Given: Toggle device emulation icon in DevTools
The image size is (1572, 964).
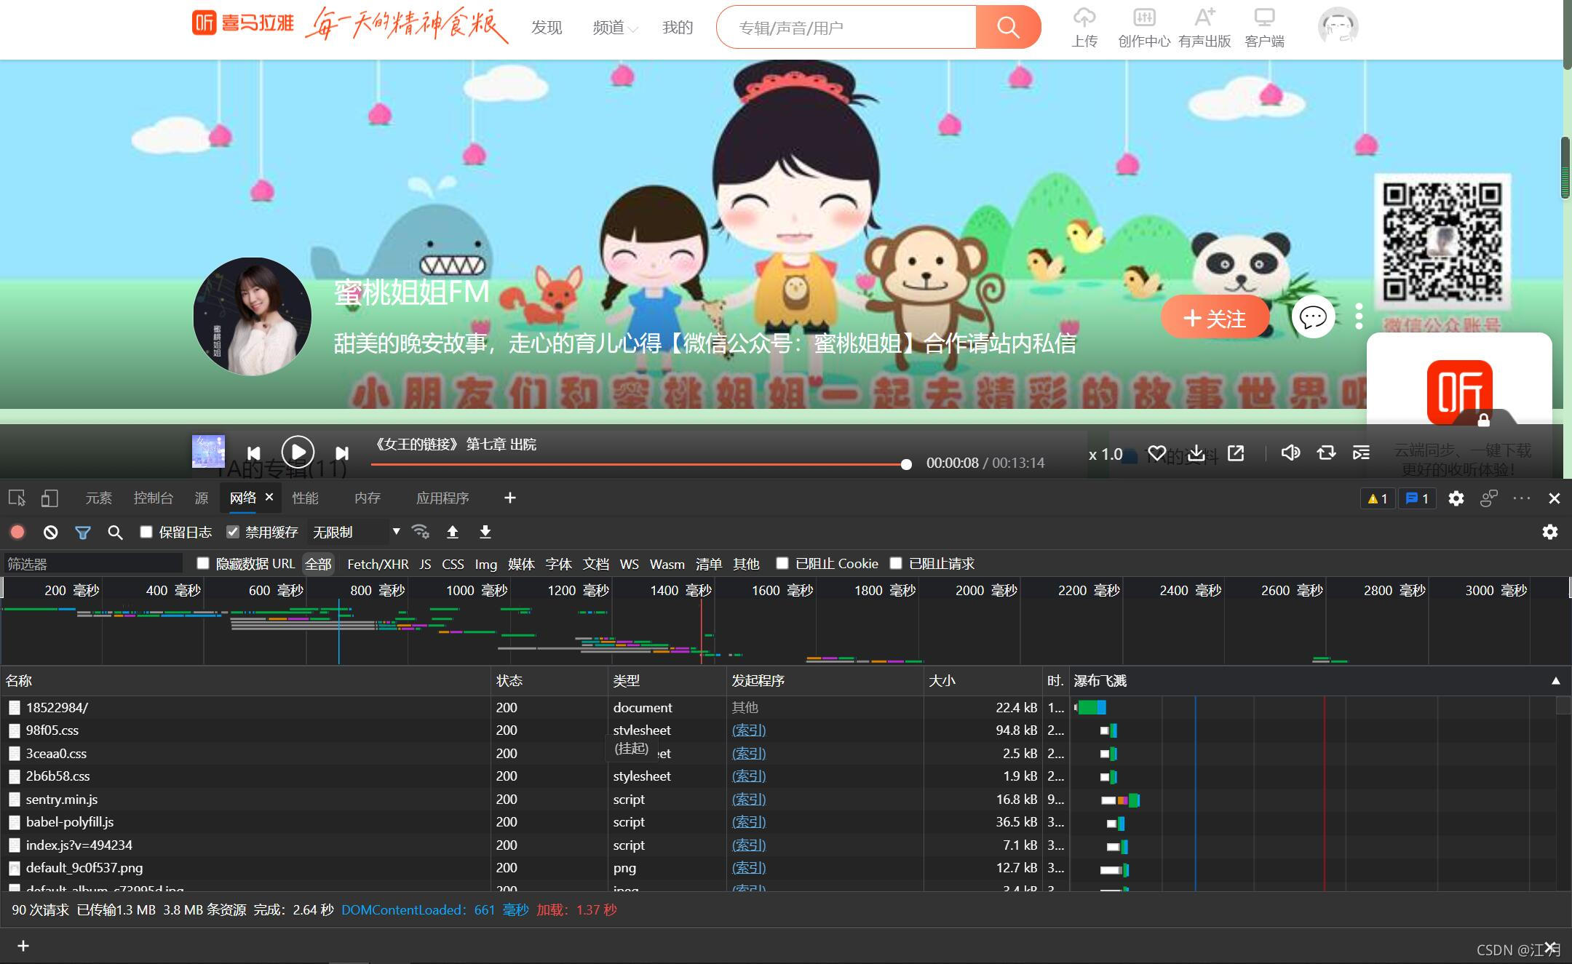Looking at the screenshot, I should coord(49,498).
